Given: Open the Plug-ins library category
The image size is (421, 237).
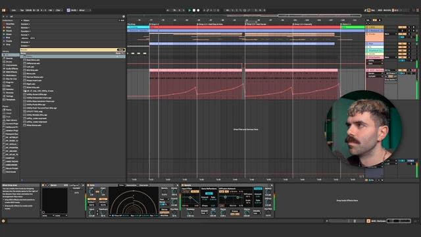Looking at the screenshot, I should point(10,82).
